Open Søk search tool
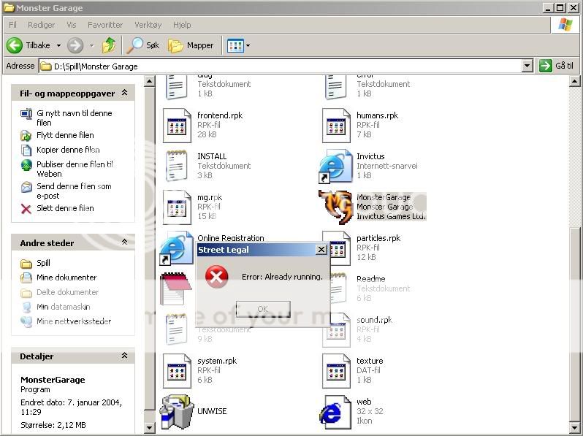The height and width of the screenshot is (436, 583). 142,45
